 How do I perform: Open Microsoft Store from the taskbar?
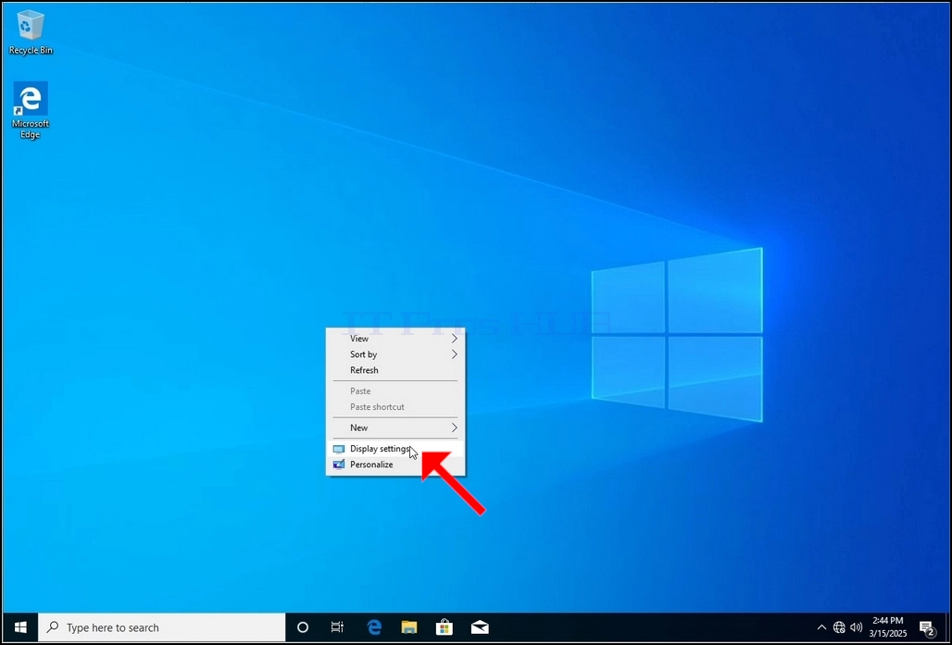[x=445, y=627]
